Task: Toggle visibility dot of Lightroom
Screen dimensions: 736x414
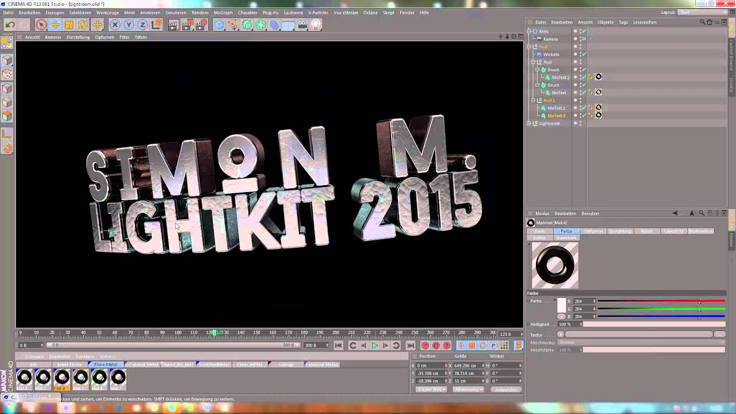Action: coord(576,122)
